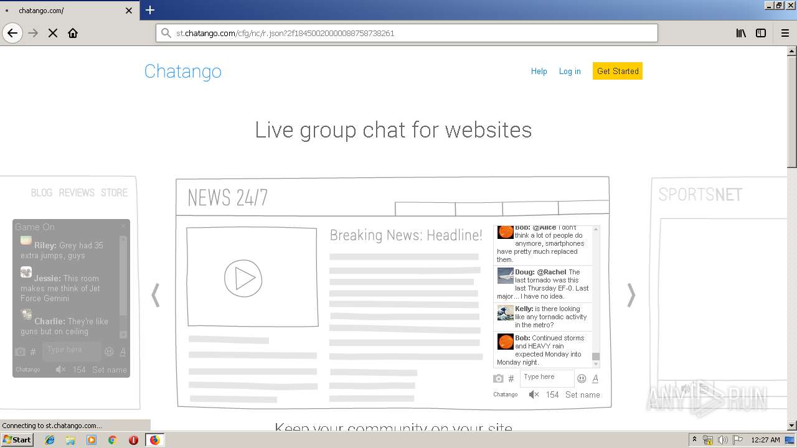This screenshot has height=448, width=797.
Task: Open the Firefox hamburger menu
Action: (785, 33)
